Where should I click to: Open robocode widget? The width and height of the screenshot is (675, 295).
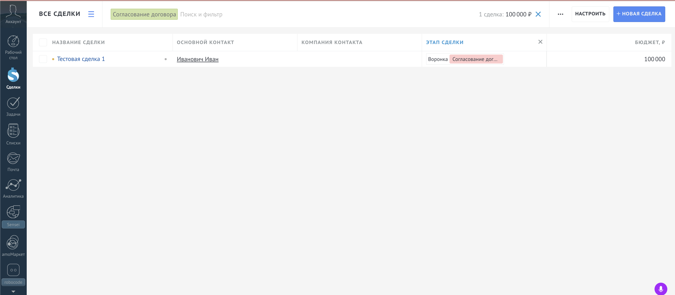[x=13, y=274]
